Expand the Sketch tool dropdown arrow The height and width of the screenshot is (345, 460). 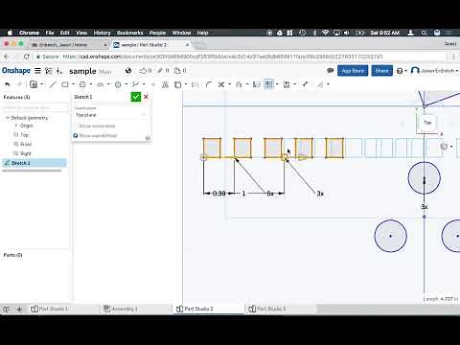click(x=42, y=84)
